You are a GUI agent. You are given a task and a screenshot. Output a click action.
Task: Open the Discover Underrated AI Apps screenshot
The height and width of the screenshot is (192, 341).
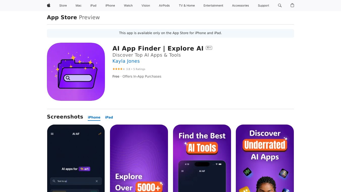tap(265, 158)
